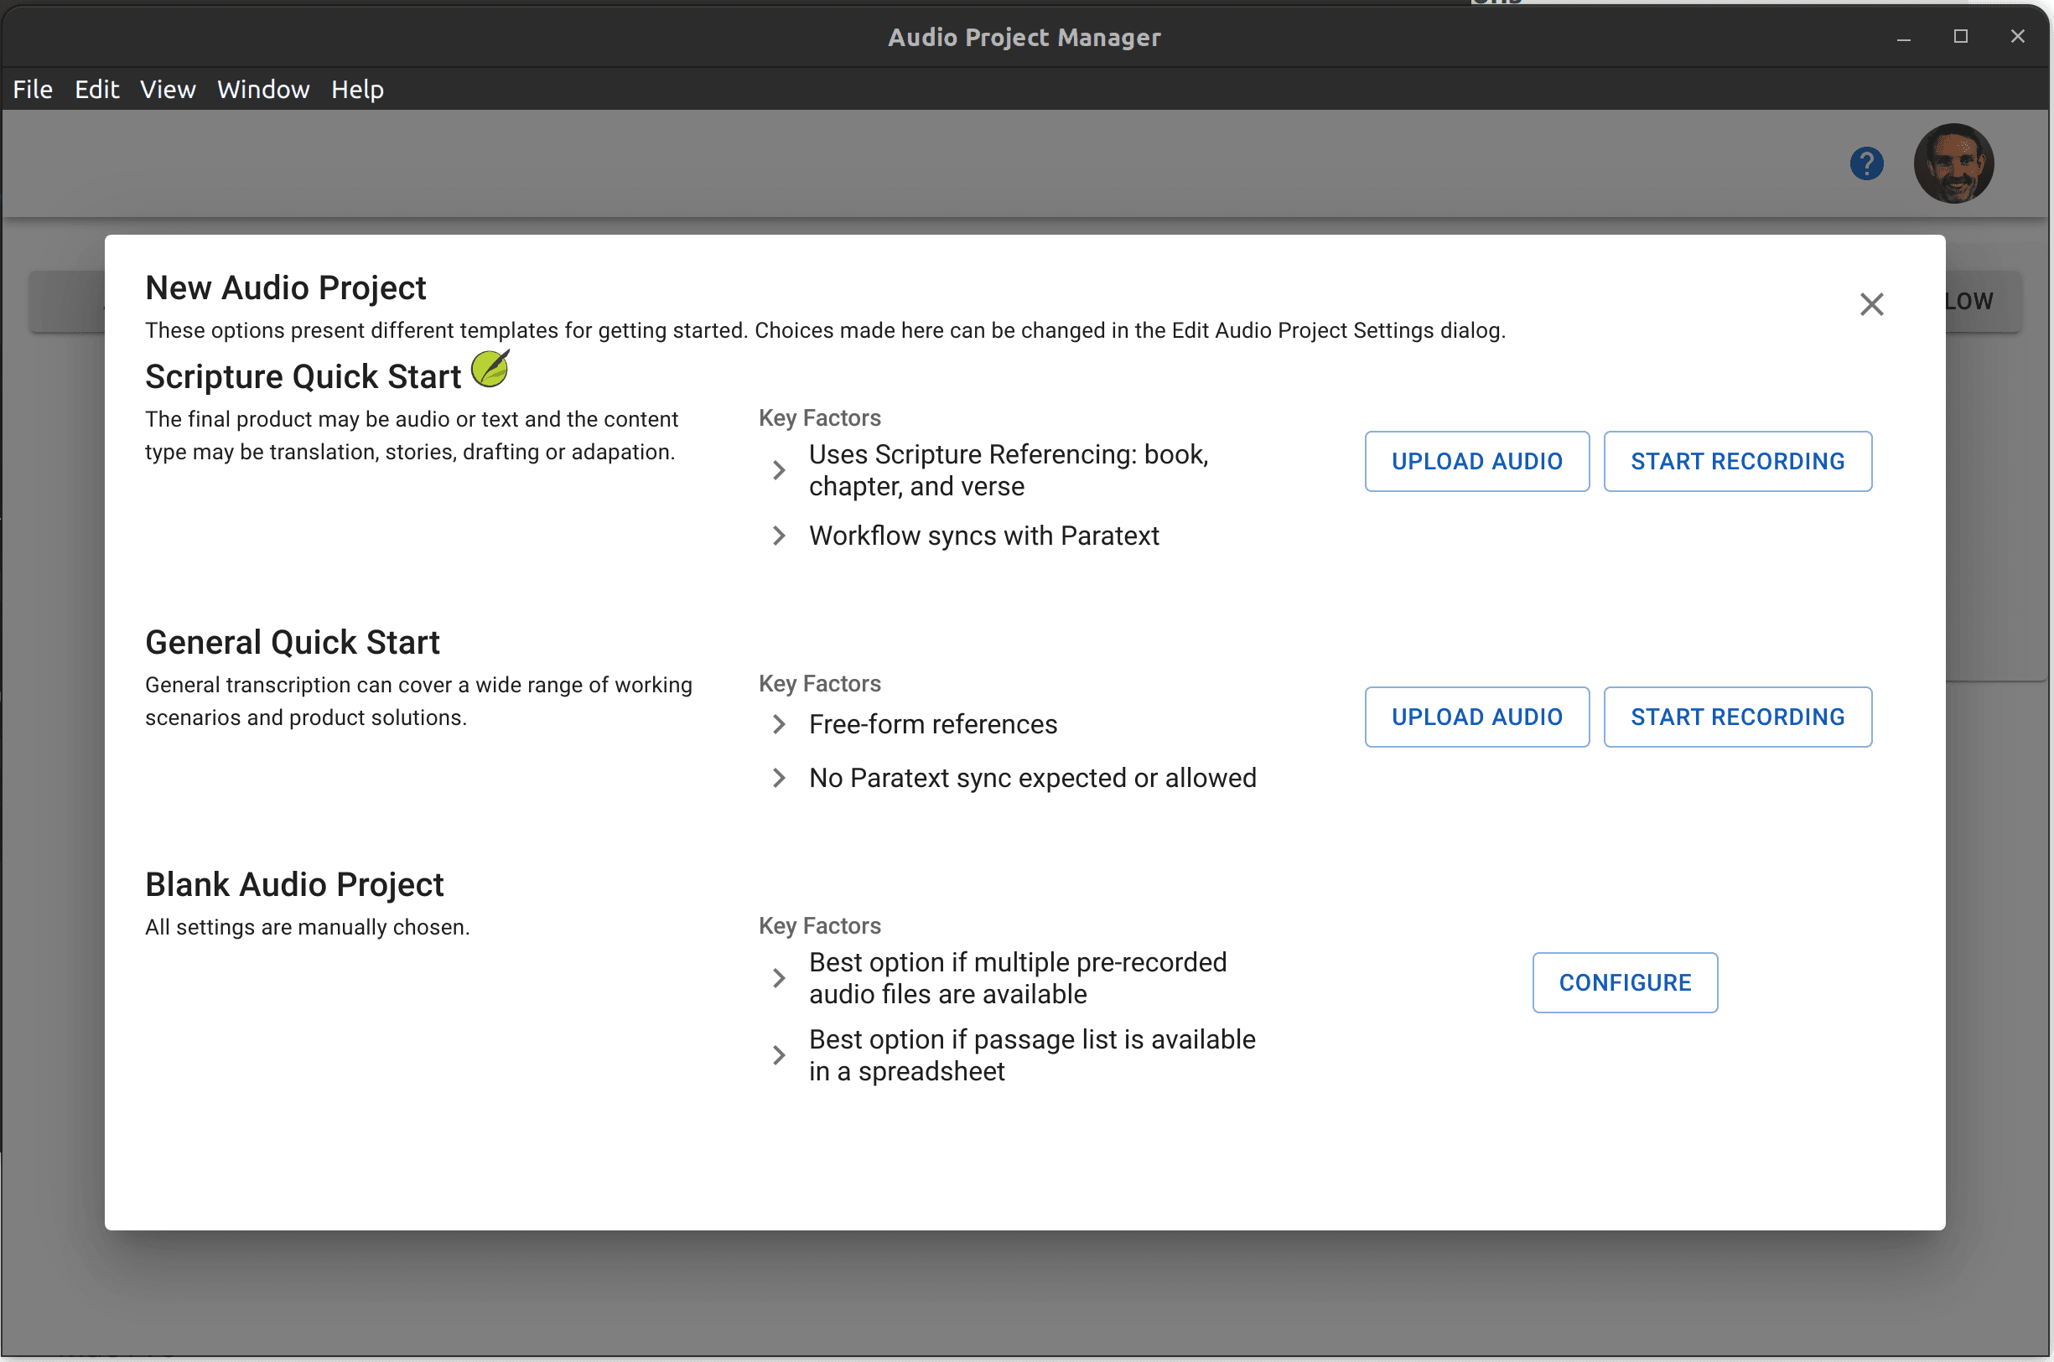Open the File menu
This screenshot has height=1362, width=2054.
(x=33, y=90)
